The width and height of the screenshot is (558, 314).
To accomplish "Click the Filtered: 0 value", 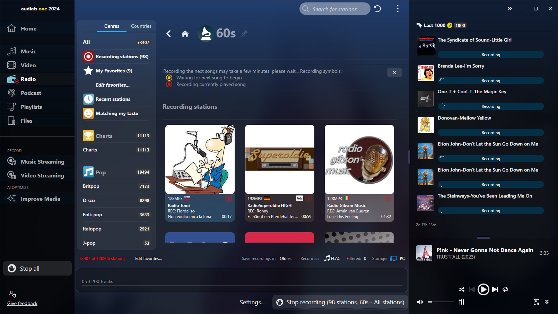I will [x=365, y=259].
